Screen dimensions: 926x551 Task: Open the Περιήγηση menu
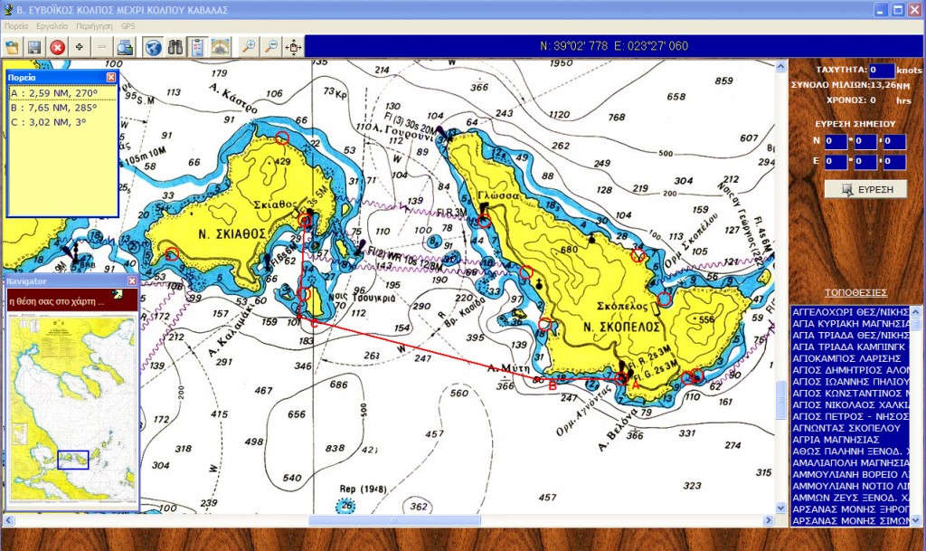pyautogui.click(x=94, y=26)
